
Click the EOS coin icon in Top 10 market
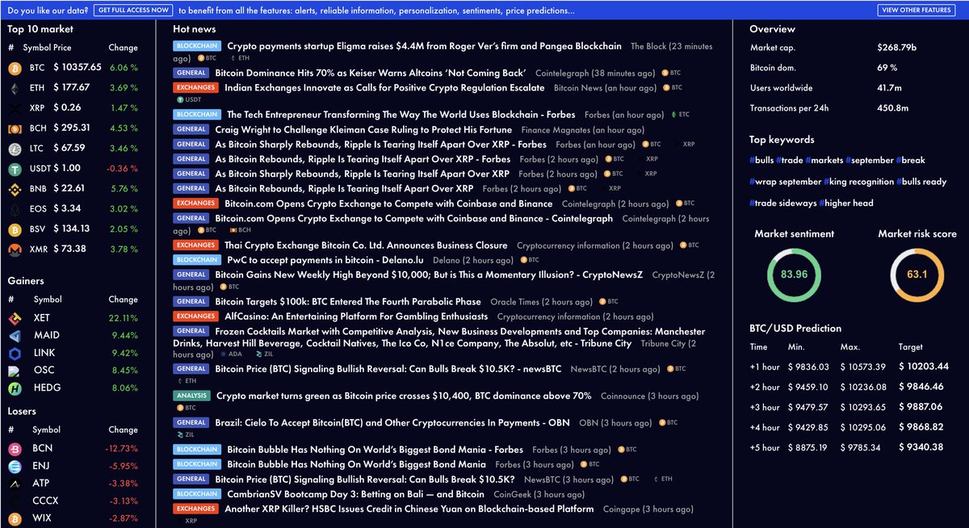(15, 209)
